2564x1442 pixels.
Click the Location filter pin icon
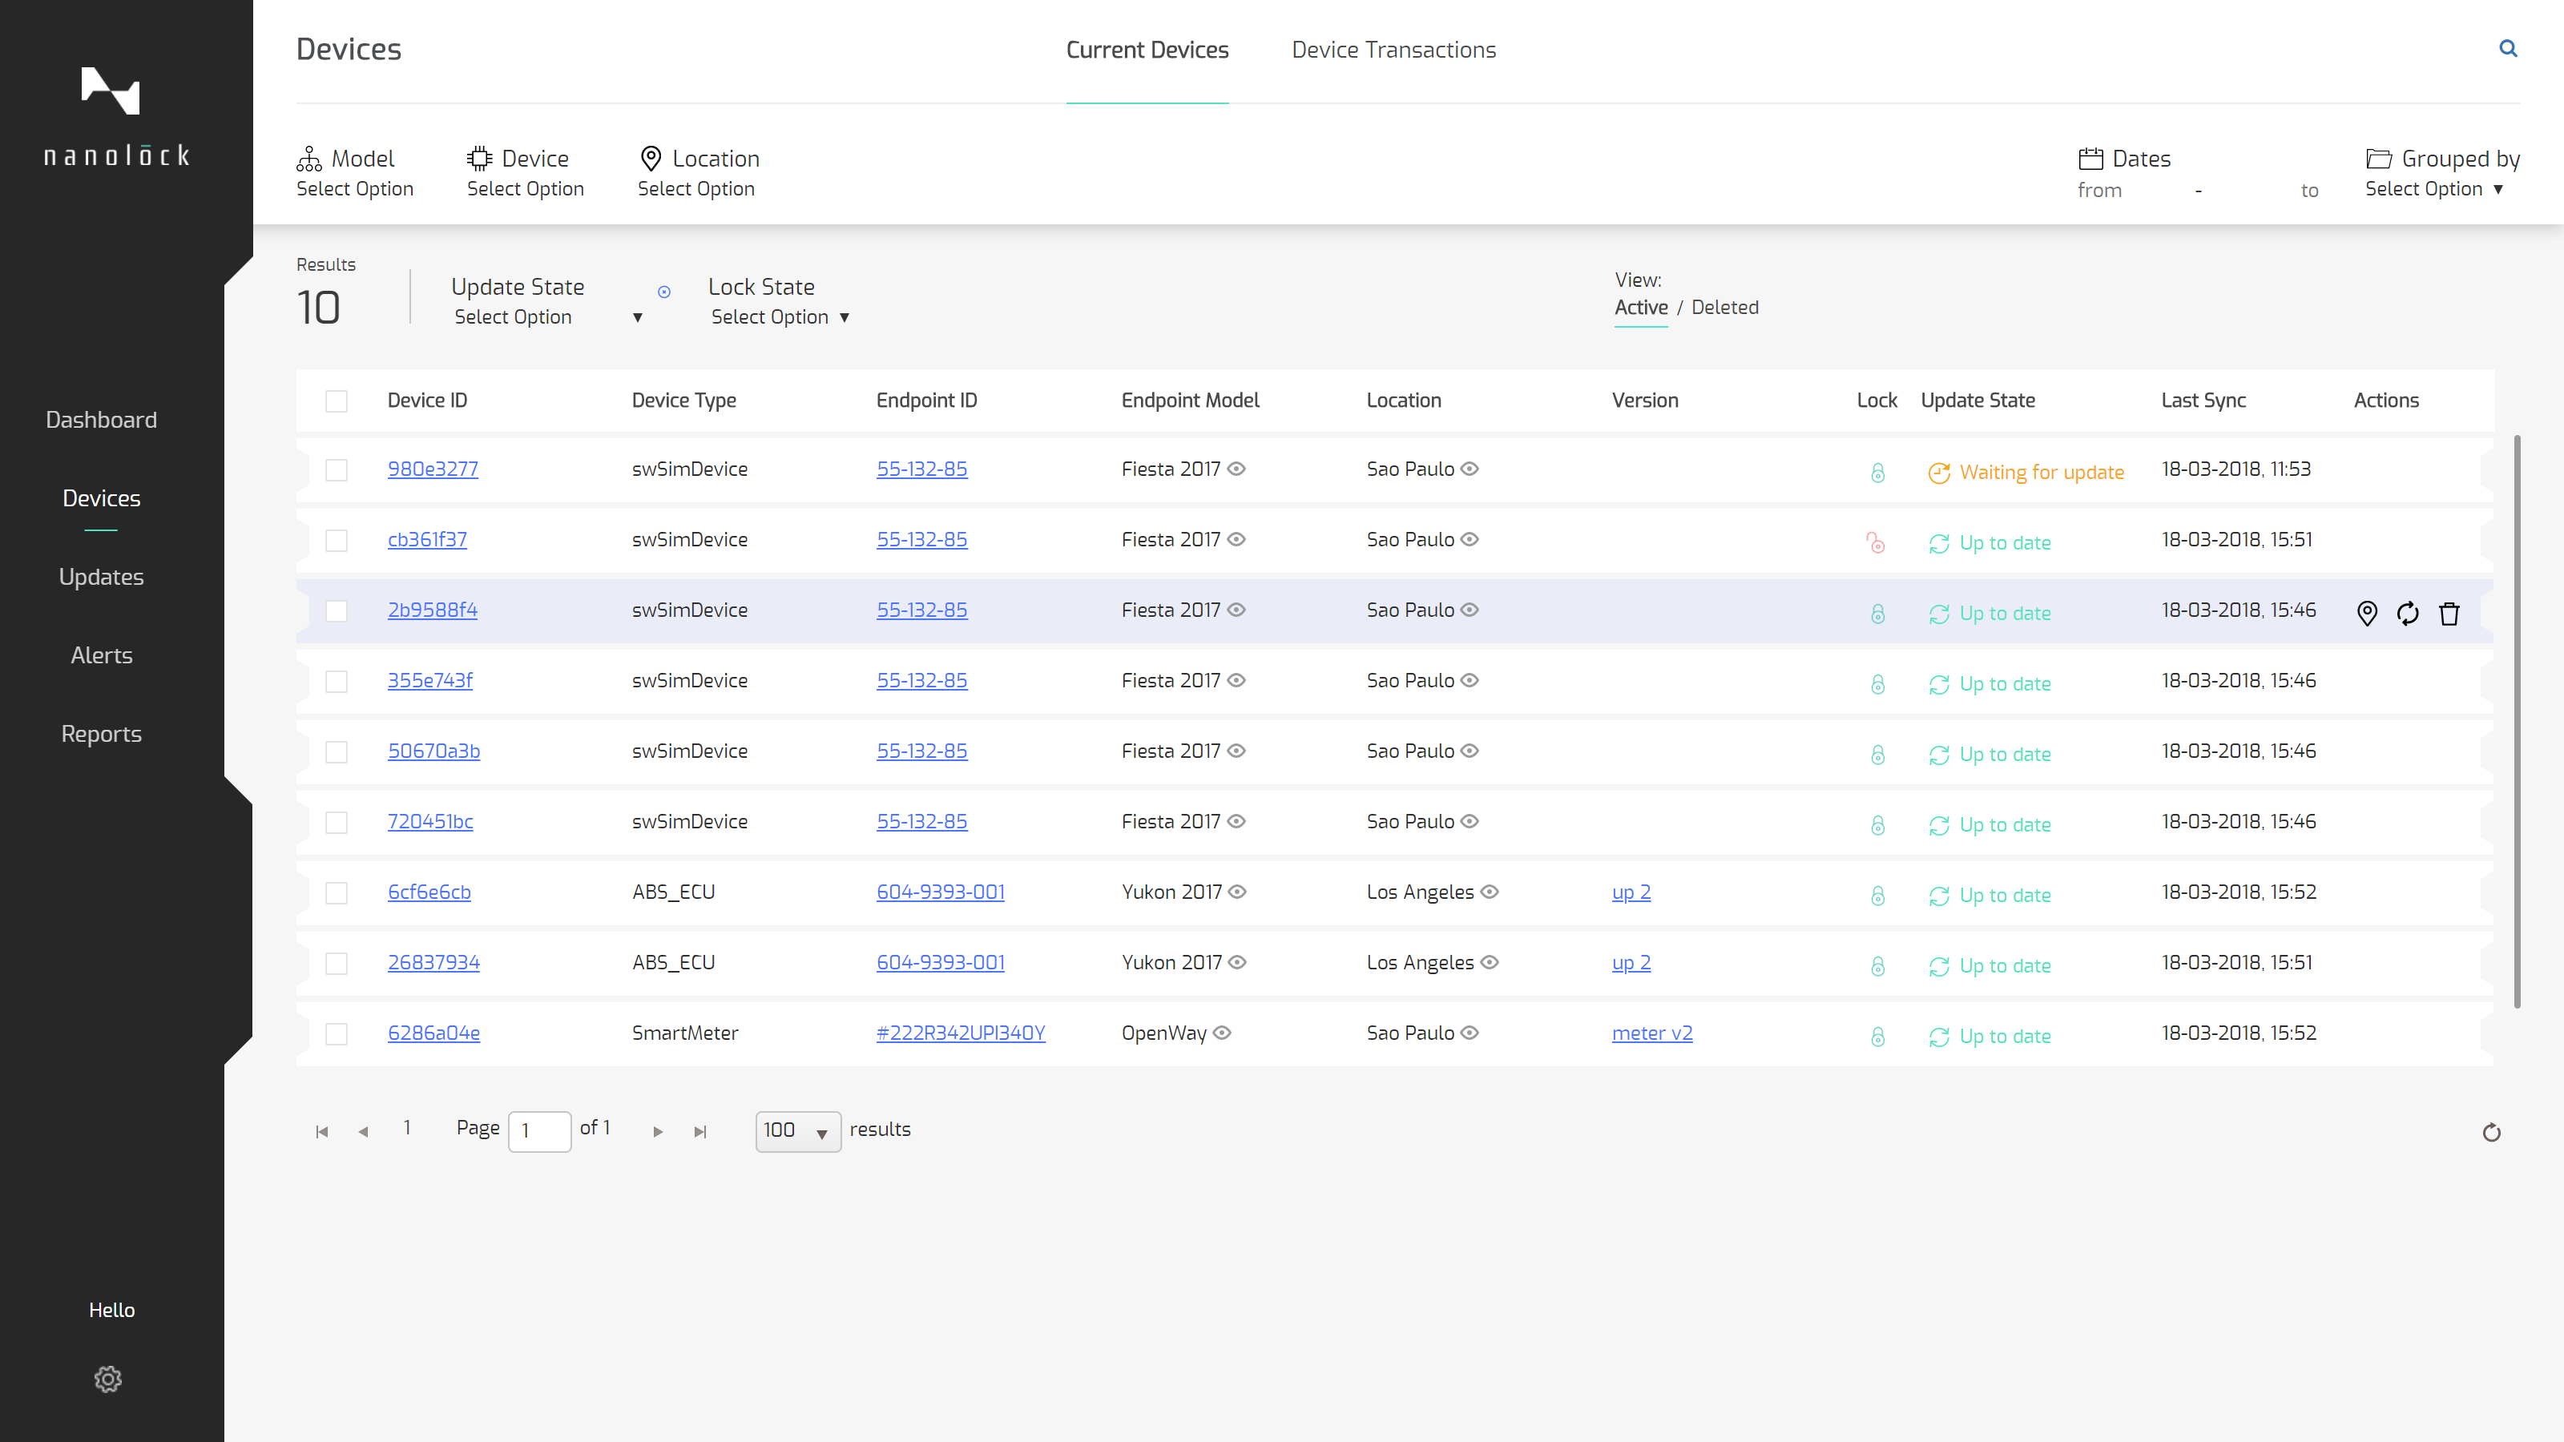(651, 159)
